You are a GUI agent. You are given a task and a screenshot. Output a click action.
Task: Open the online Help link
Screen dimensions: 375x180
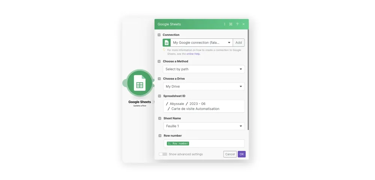tap(193, 54)
